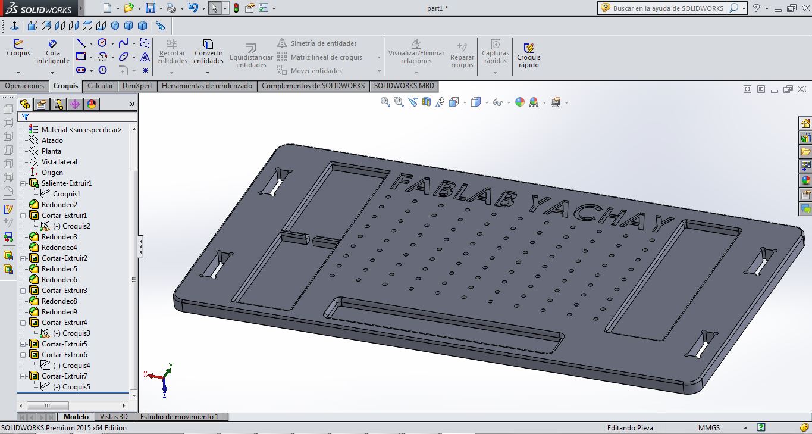Collapse the Cortar-Extruir4 feature node
This screenshot has height=434, width=812.
pyautogui.click(x=23, y=323)
